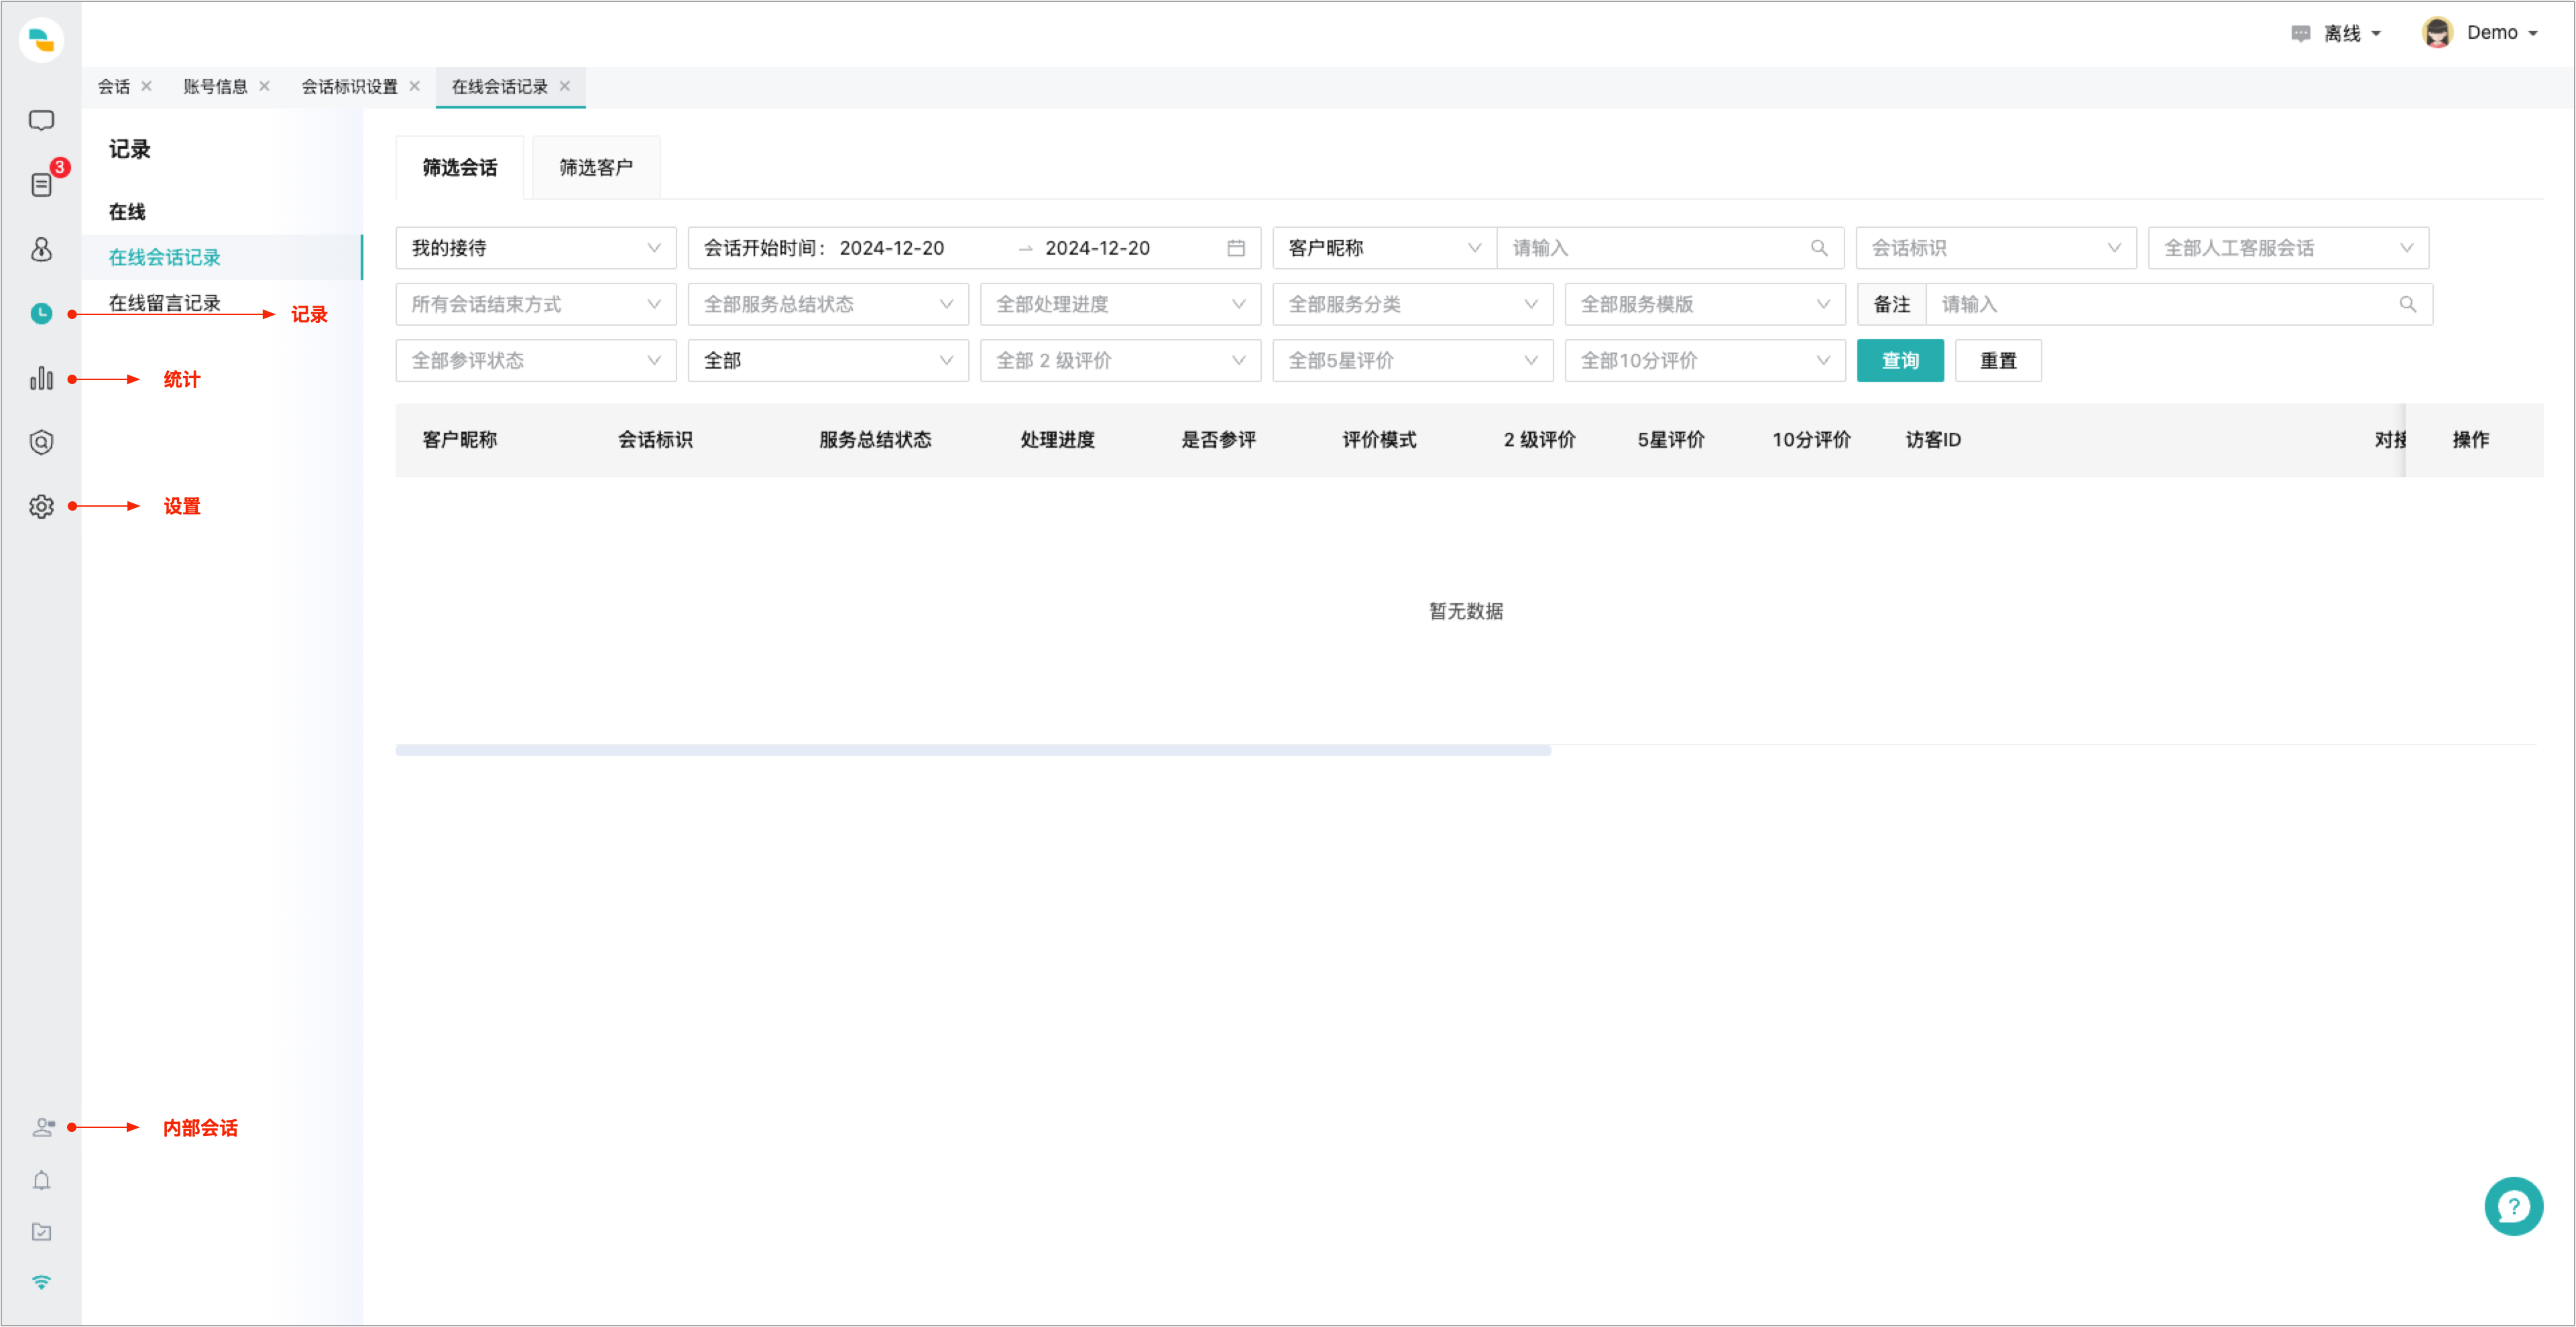Open the 全部 evaluation mode dropdown
Screen dimensions: 2576x1327
(x=828, y=361)
